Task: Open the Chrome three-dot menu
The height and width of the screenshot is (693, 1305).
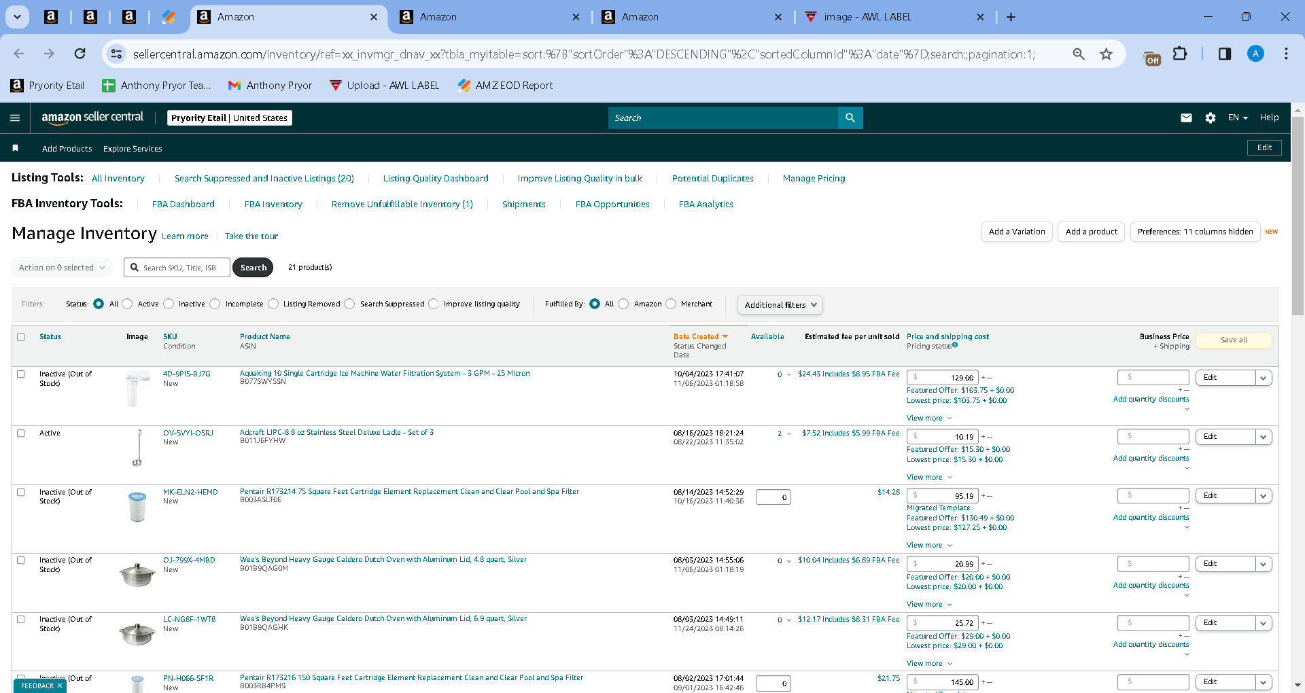Action: (1286, 54)
